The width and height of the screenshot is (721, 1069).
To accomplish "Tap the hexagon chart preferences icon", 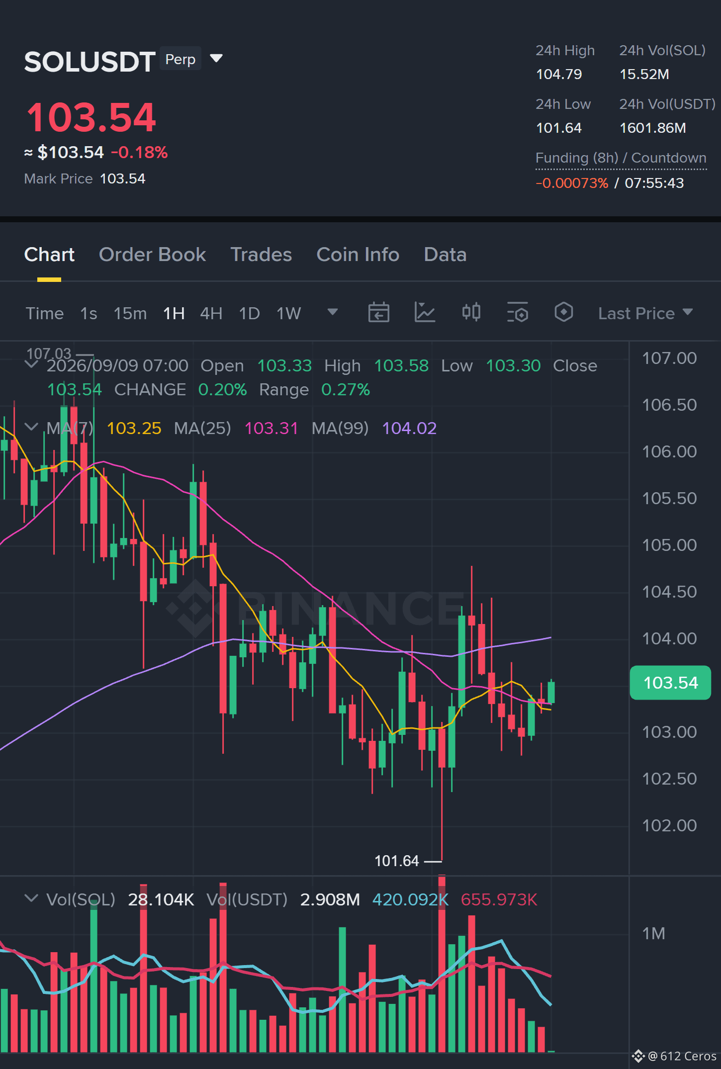I will (x=563, y=313).
